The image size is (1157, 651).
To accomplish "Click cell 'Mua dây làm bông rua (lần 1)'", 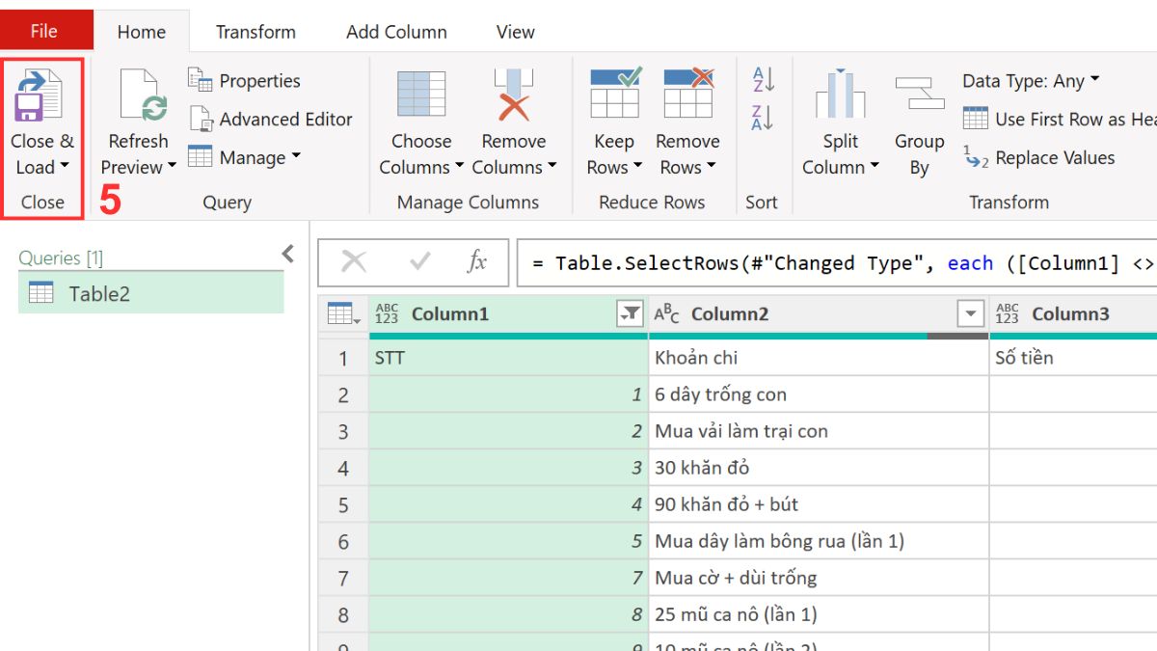I will pyautogui.click(x=819, y=541).
